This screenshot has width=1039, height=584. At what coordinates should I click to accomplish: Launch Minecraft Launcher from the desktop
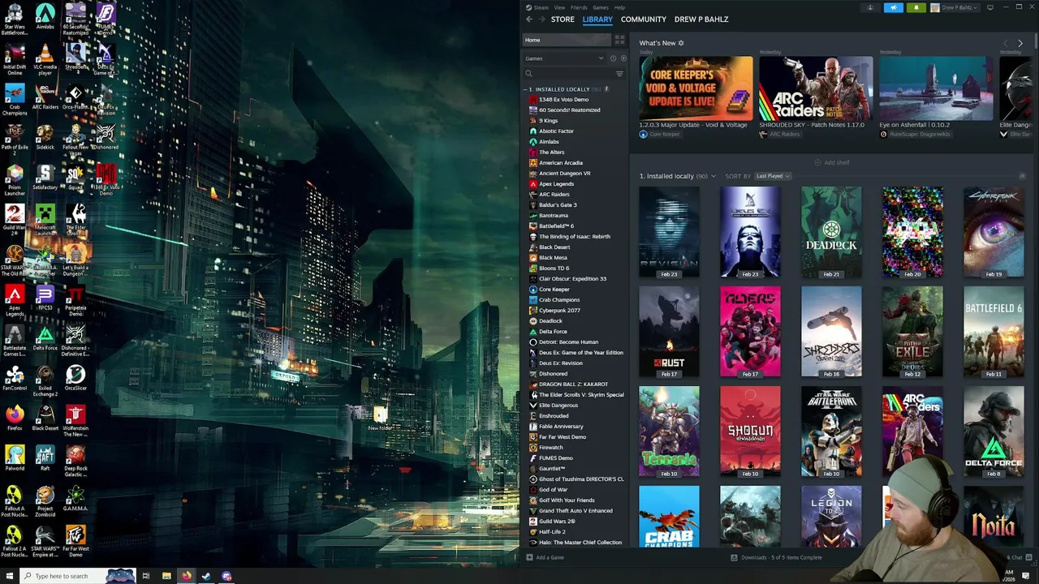coord(45,220)
